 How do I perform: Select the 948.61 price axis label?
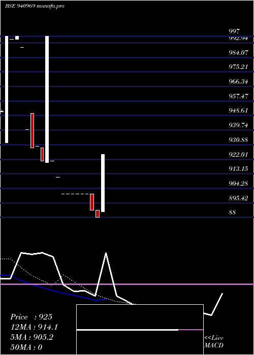point(238,111)
